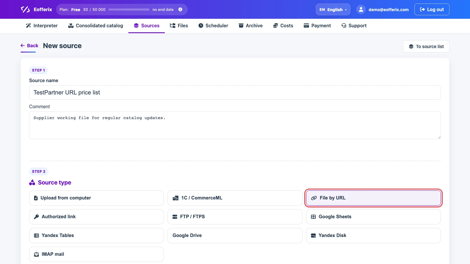Viewport: 470px width, 264px height.
Task: Click the Comment text area
Action: click(235, 125)
